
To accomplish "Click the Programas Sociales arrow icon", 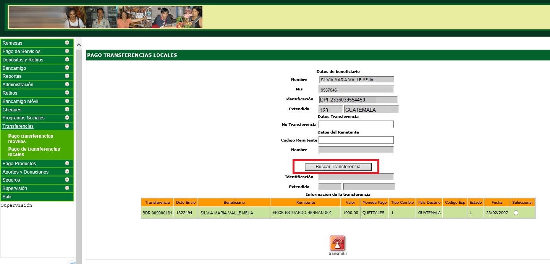I will 67,118.
